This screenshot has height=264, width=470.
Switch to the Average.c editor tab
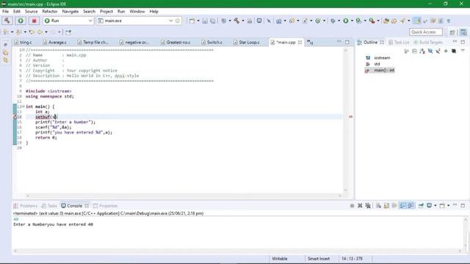55,43
